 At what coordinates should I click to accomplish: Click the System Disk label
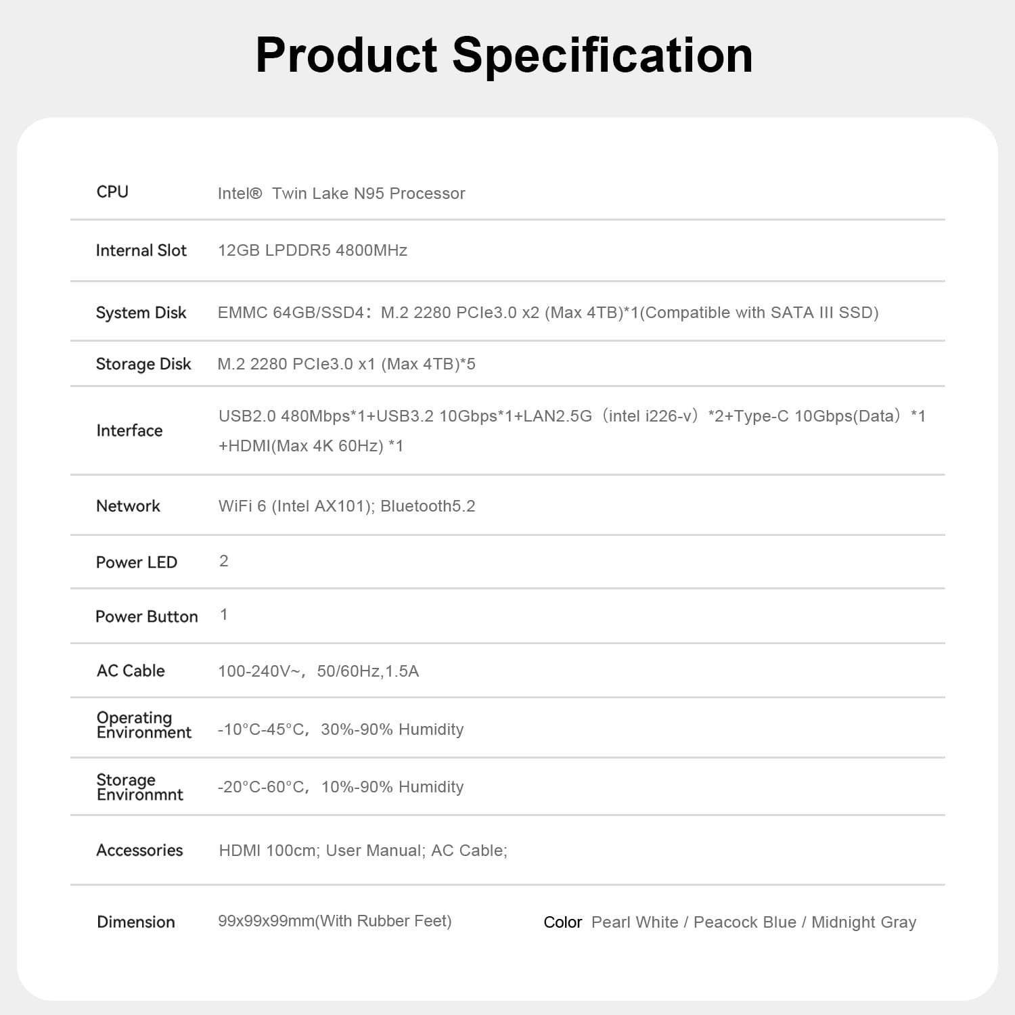[141, 313]
